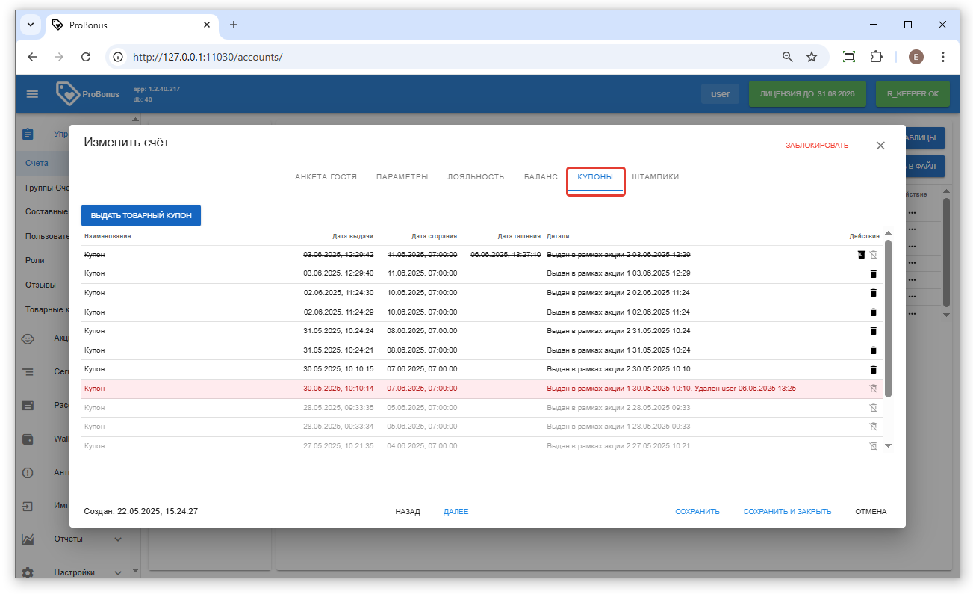Click 'Создан: 22.05.2025, 15:24:27' text
Viewport: 973px width, 594px height.
point(141,512)
